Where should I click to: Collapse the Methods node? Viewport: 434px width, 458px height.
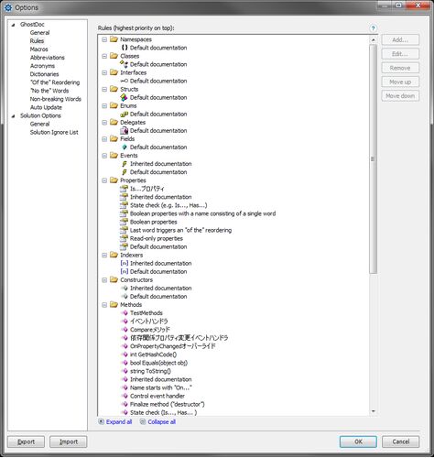104,305
